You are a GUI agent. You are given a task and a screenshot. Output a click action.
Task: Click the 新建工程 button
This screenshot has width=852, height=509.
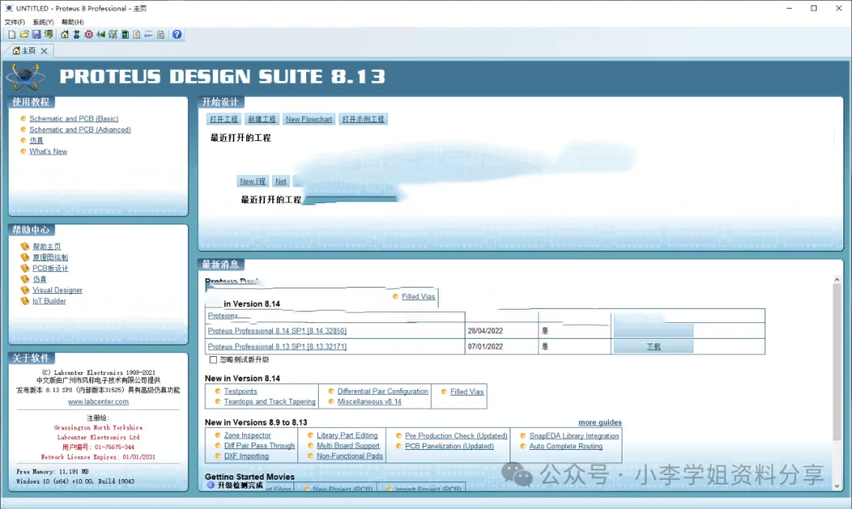click(262, 119)
